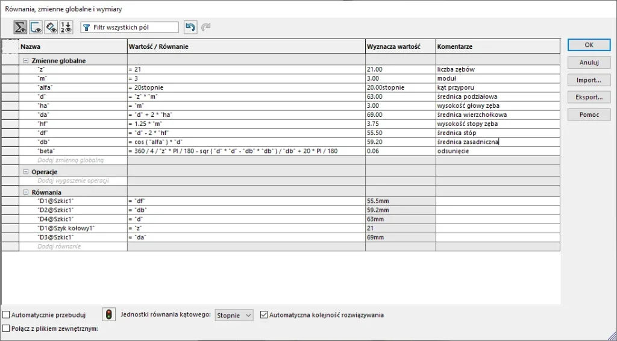
Task: Select the "D4@Szkic1" equation row name
Action: [x=73, y=219]
